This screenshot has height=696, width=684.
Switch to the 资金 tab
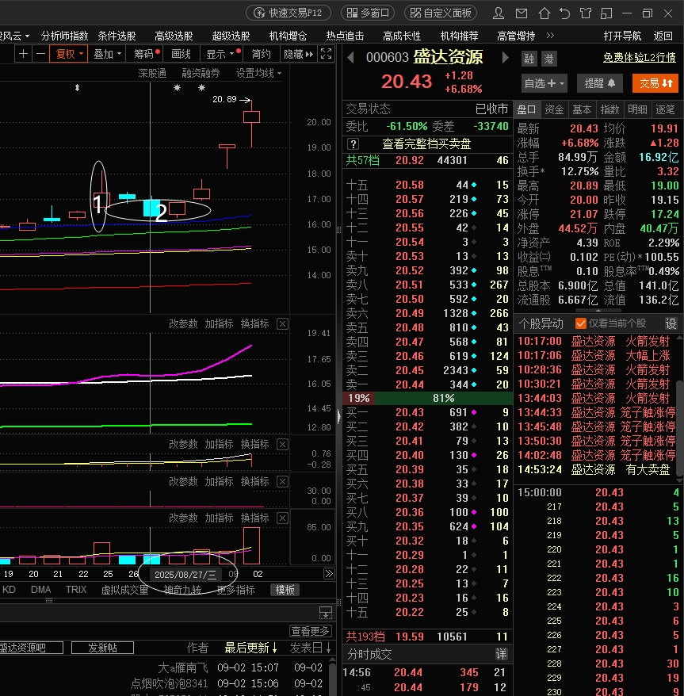point(554,109)
